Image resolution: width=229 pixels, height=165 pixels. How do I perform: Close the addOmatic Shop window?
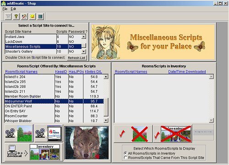(x=225, y=3)
